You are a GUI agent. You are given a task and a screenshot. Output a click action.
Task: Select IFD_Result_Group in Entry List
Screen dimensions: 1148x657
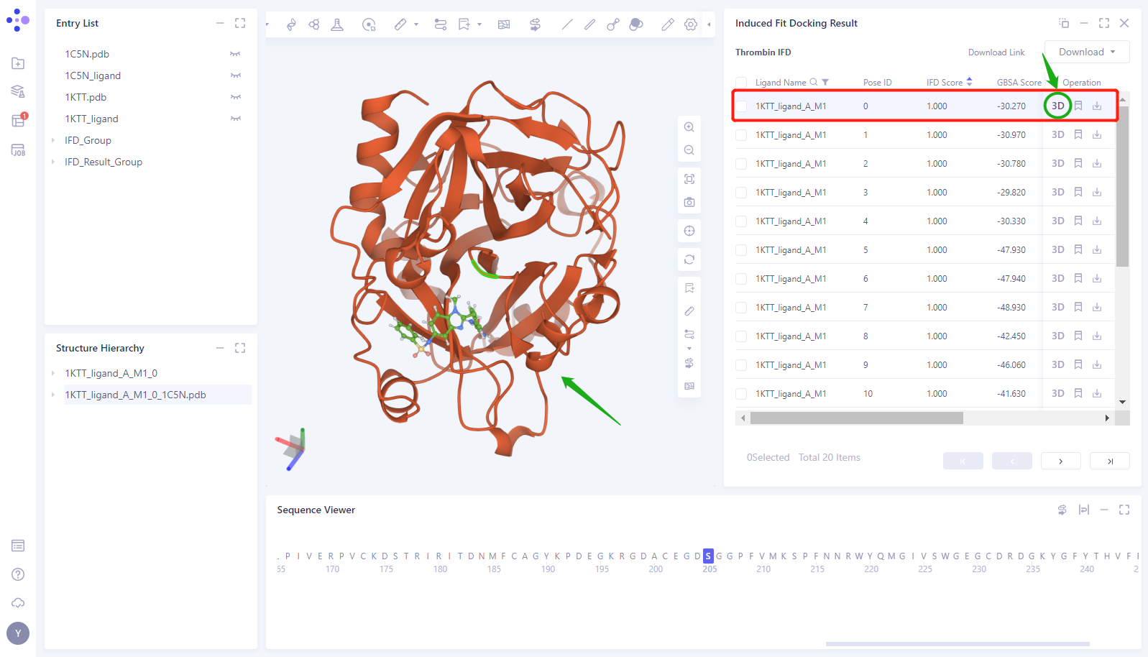click(104, 162)
